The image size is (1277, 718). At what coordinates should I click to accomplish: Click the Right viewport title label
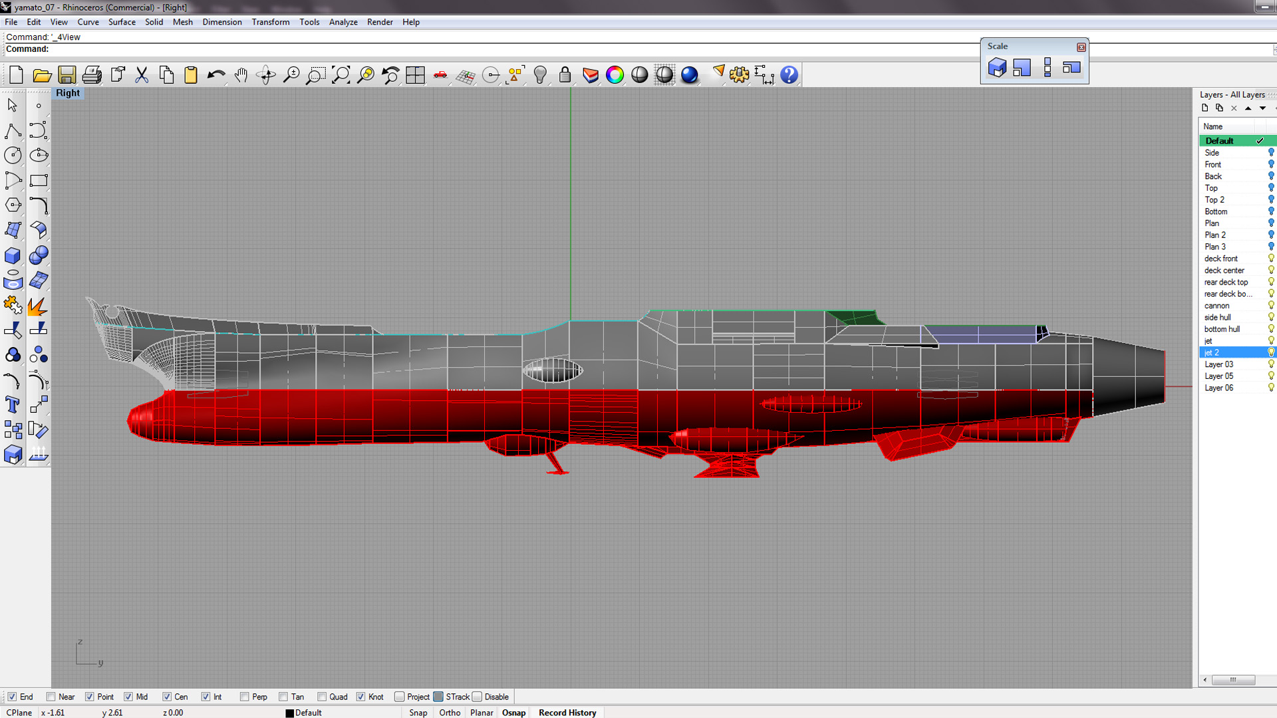click(x=68, y=93)
